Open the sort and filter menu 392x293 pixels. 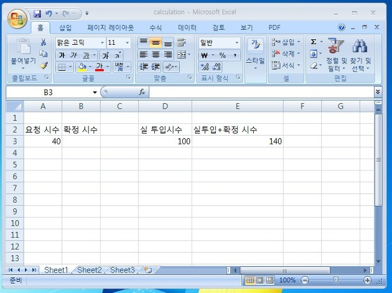336,55
